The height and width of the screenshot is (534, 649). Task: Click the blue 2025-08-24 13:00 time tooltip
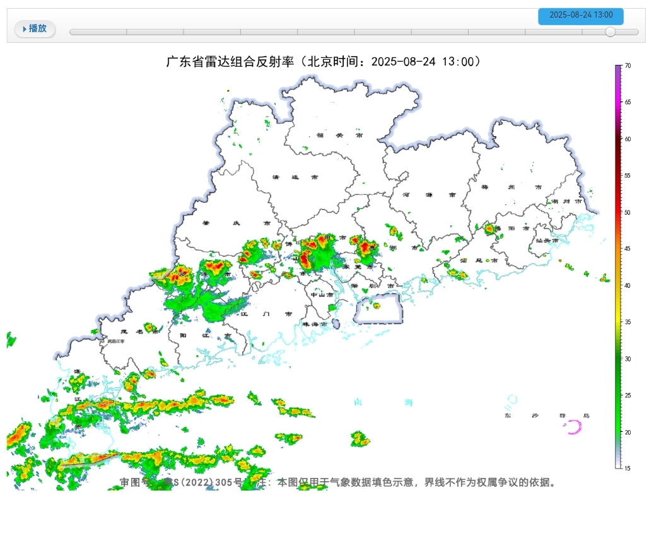click(x=580, y=16)
